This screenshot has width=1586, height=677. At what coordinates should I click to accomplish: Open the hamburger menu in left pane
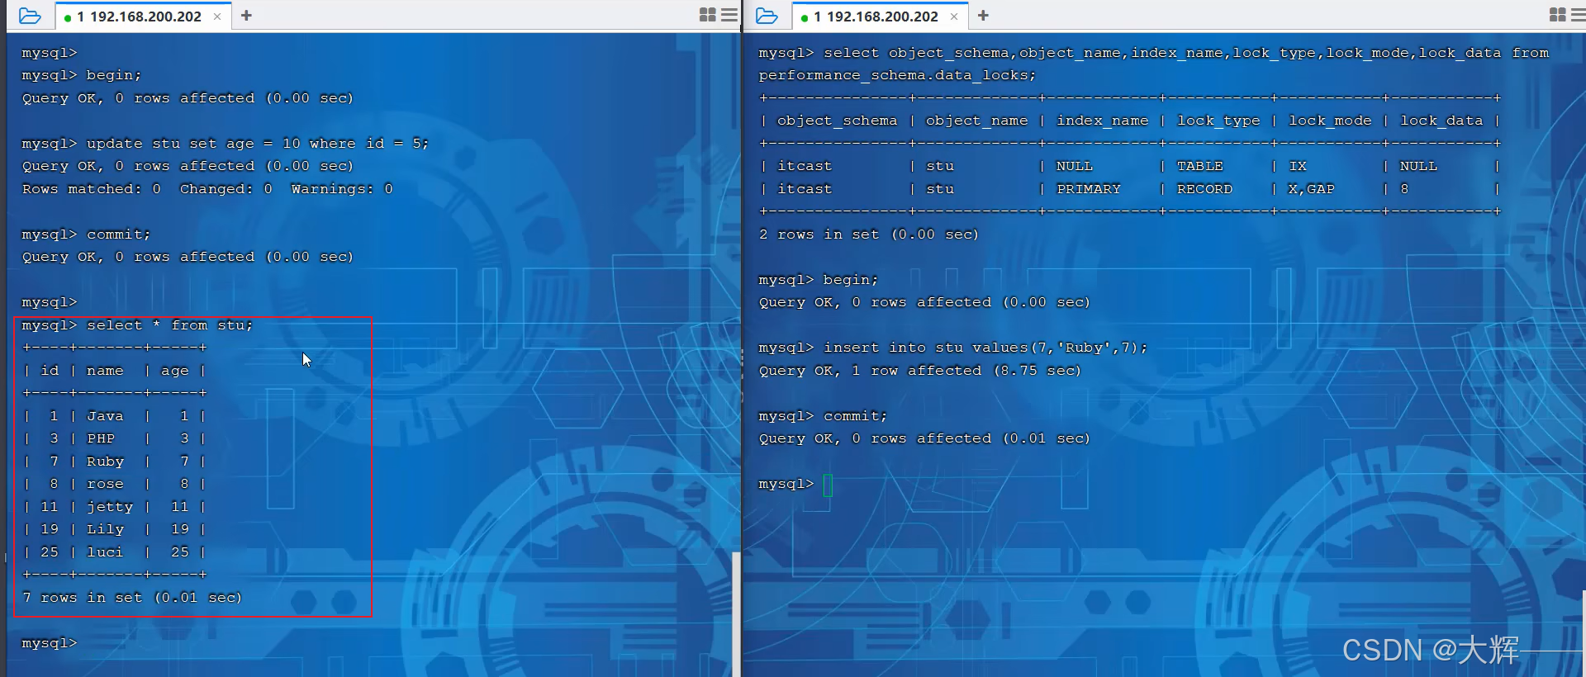click(729, 15)
